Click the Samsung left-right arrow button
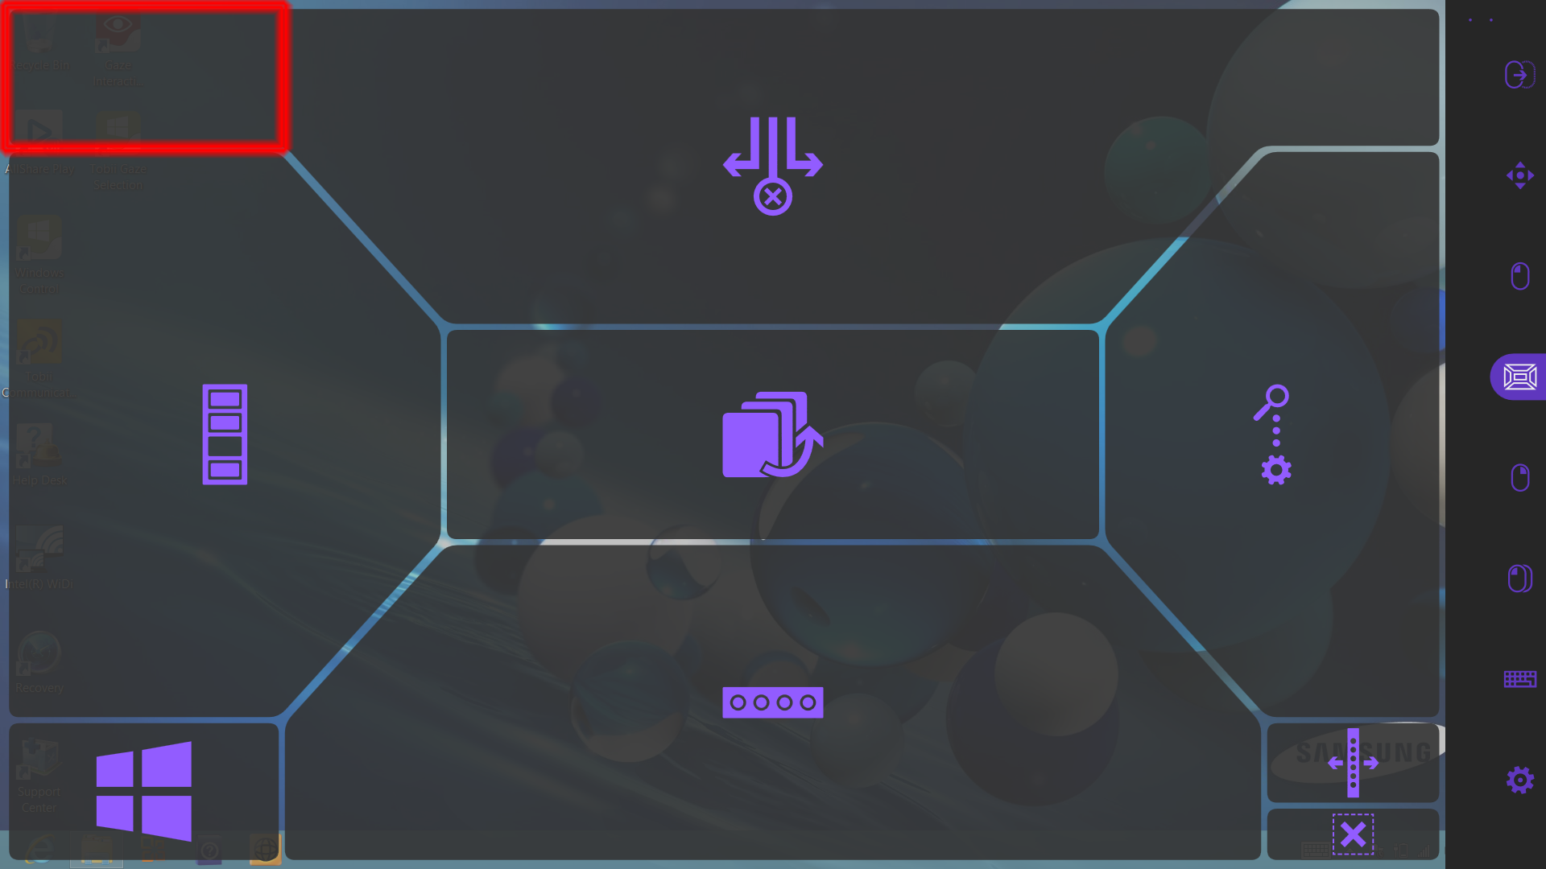This screenshot has height=869, width=1546. click(x=1354, y=763)
